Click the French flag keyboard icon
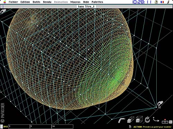 pyautogui.click(x=162, y=2)
